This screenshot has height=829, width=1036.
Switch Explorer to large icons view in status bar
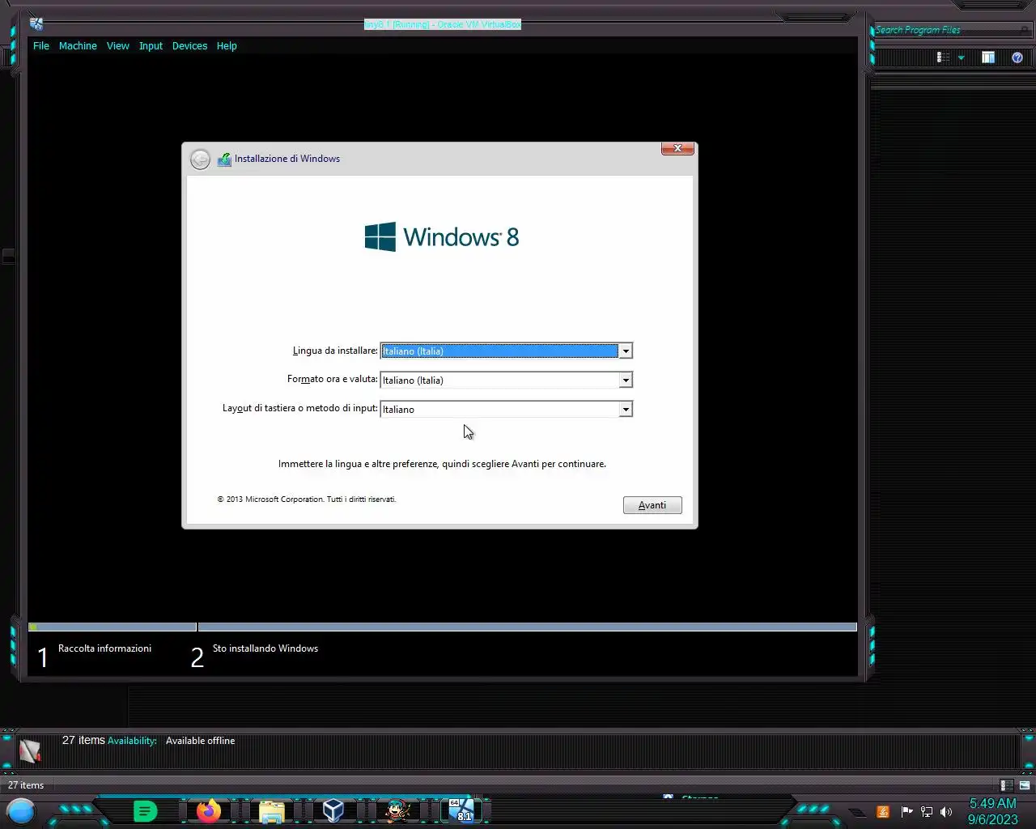point(1024,785)
